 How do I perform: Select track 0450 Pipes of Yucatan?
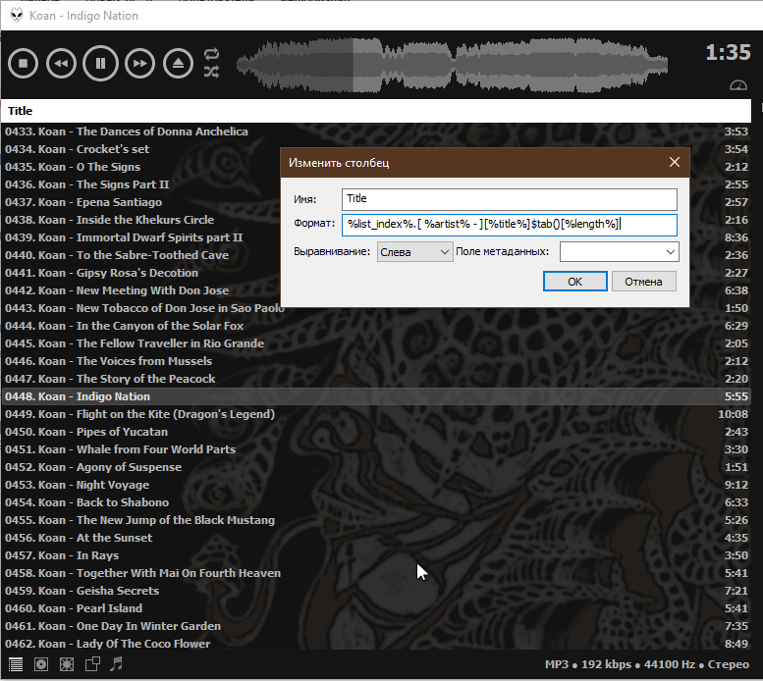click(x=376, y=432)
